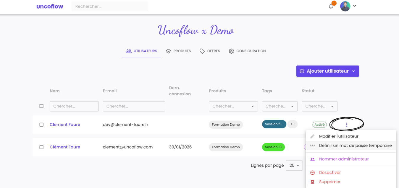The image size is (399, 188).
Task: Open the notification bell icon
Action: click(x=331, y=6)
